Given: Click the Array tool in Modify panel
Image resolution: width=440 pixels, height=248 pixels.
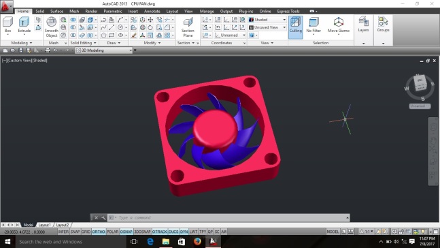Looking at the screenshot, I should click(x=167, y=35).
